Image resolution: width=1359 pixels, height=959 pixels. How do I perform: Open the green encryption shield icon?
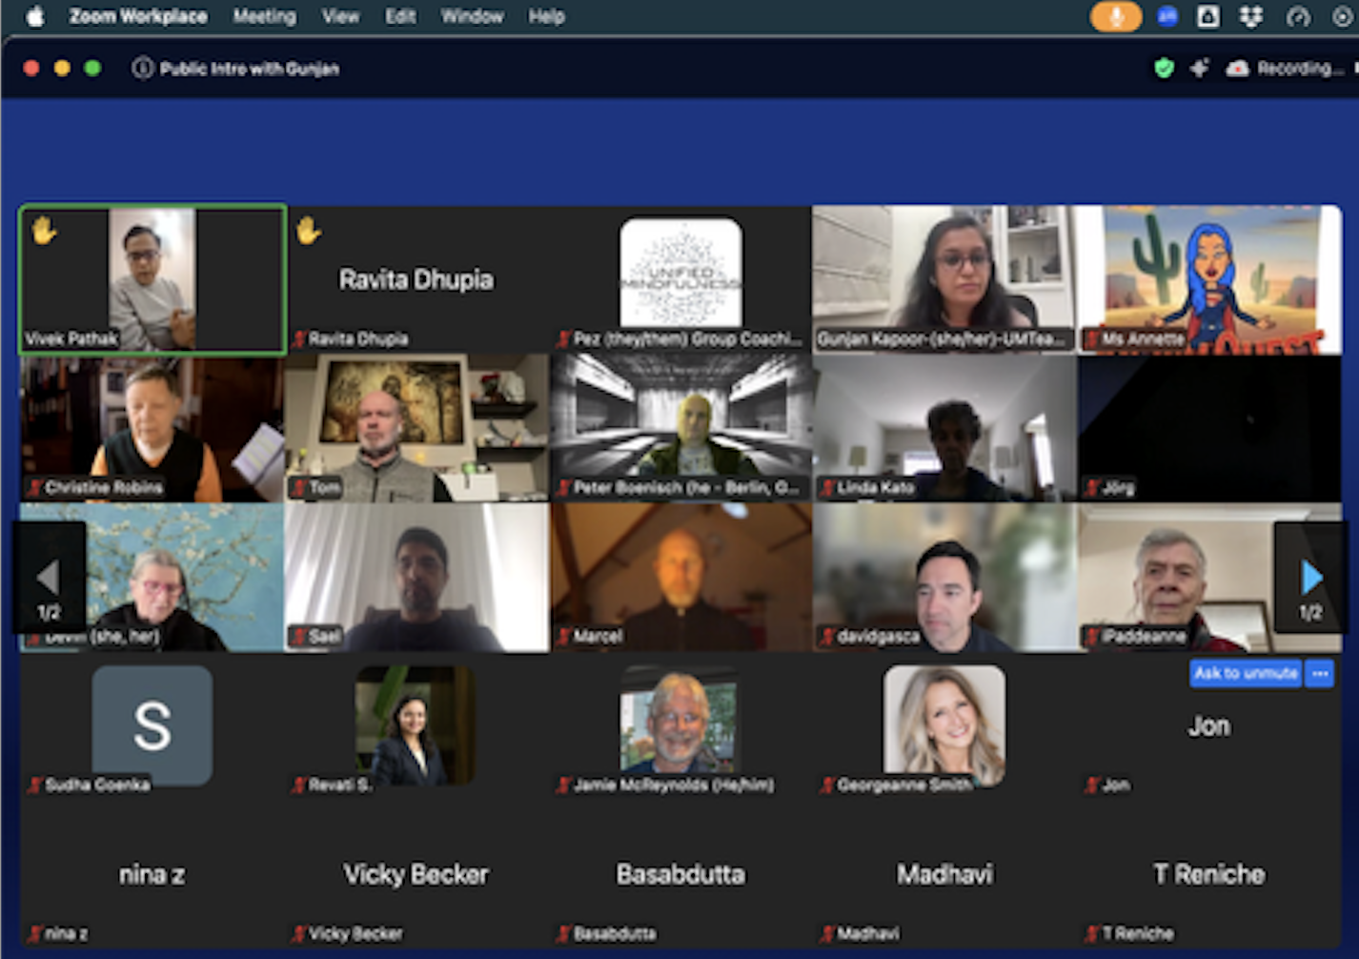[1164, 68]
